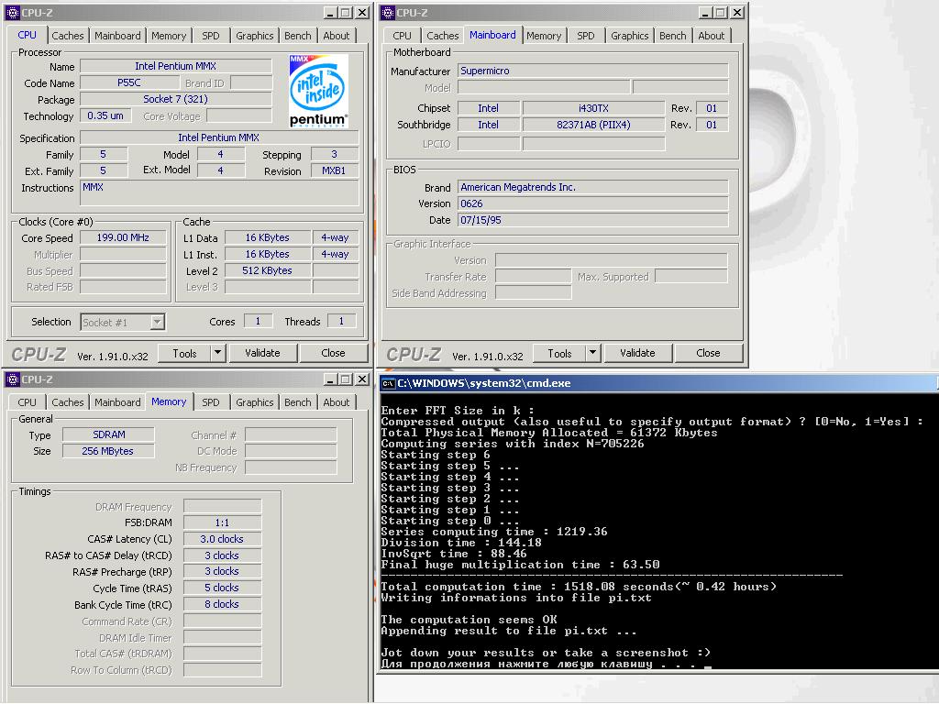This screenshot has width=939, height=704.
Task: Open Graphics tab in Memory window
Action: [x=255, y=402]
